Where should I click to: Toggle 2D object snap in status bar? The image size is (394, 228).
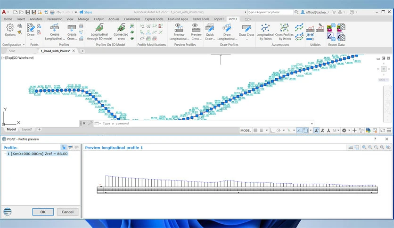pos(305,130)
